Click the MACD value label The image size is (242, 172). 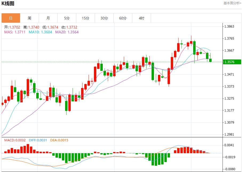point(15,140)
